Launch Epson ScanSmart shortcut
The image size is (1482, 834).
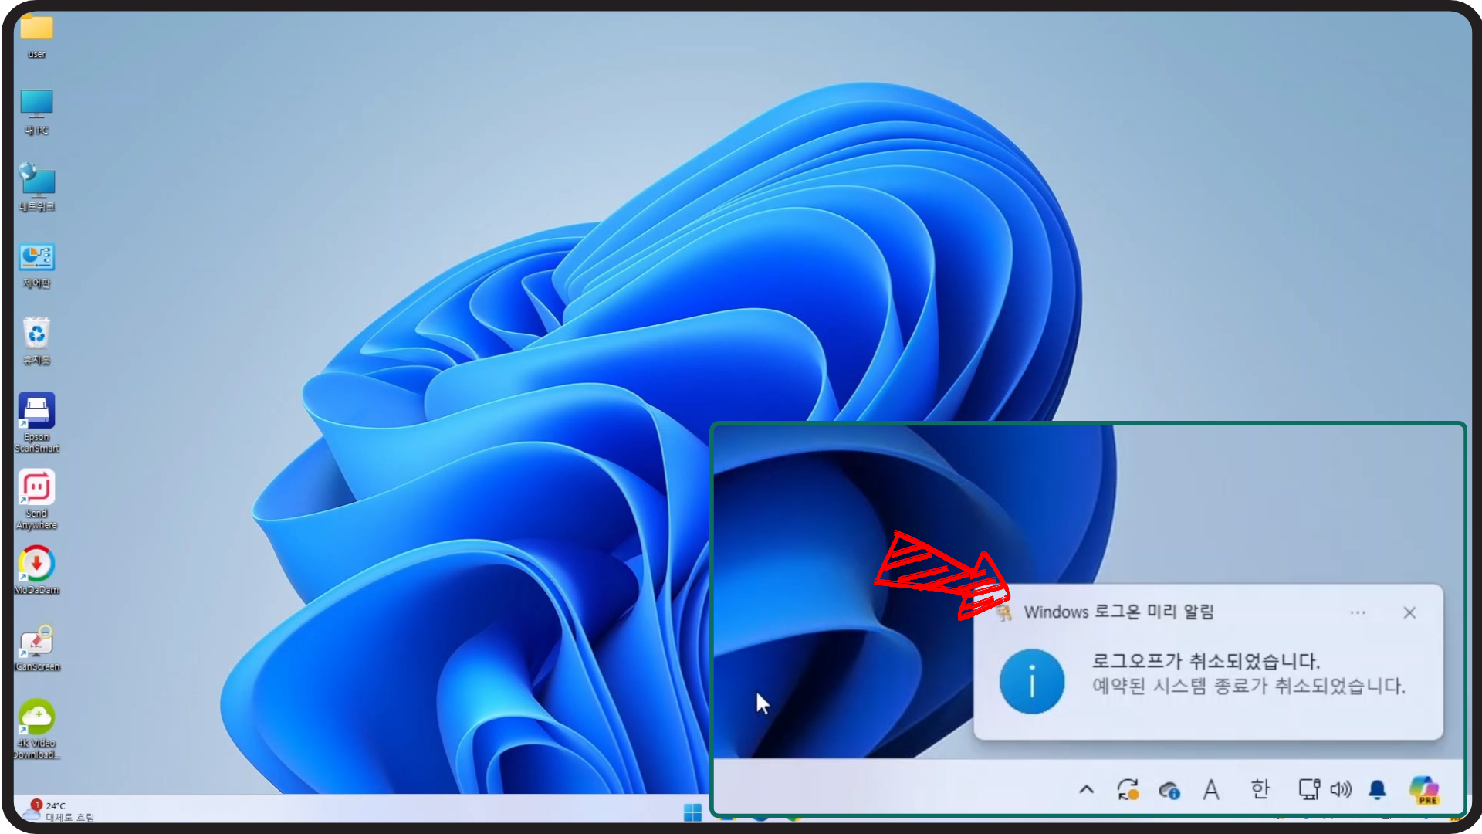[36, 411]
